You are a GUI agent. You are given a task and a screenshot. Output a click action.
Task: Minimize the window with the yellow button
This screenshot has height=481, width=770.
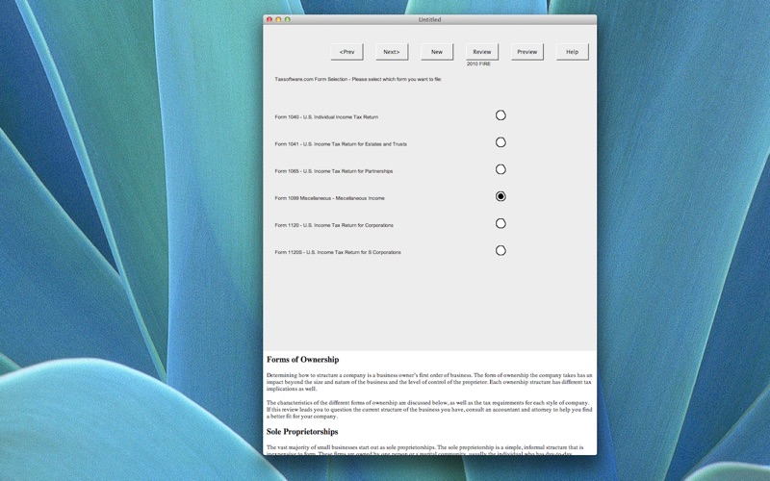pos(278,19)
